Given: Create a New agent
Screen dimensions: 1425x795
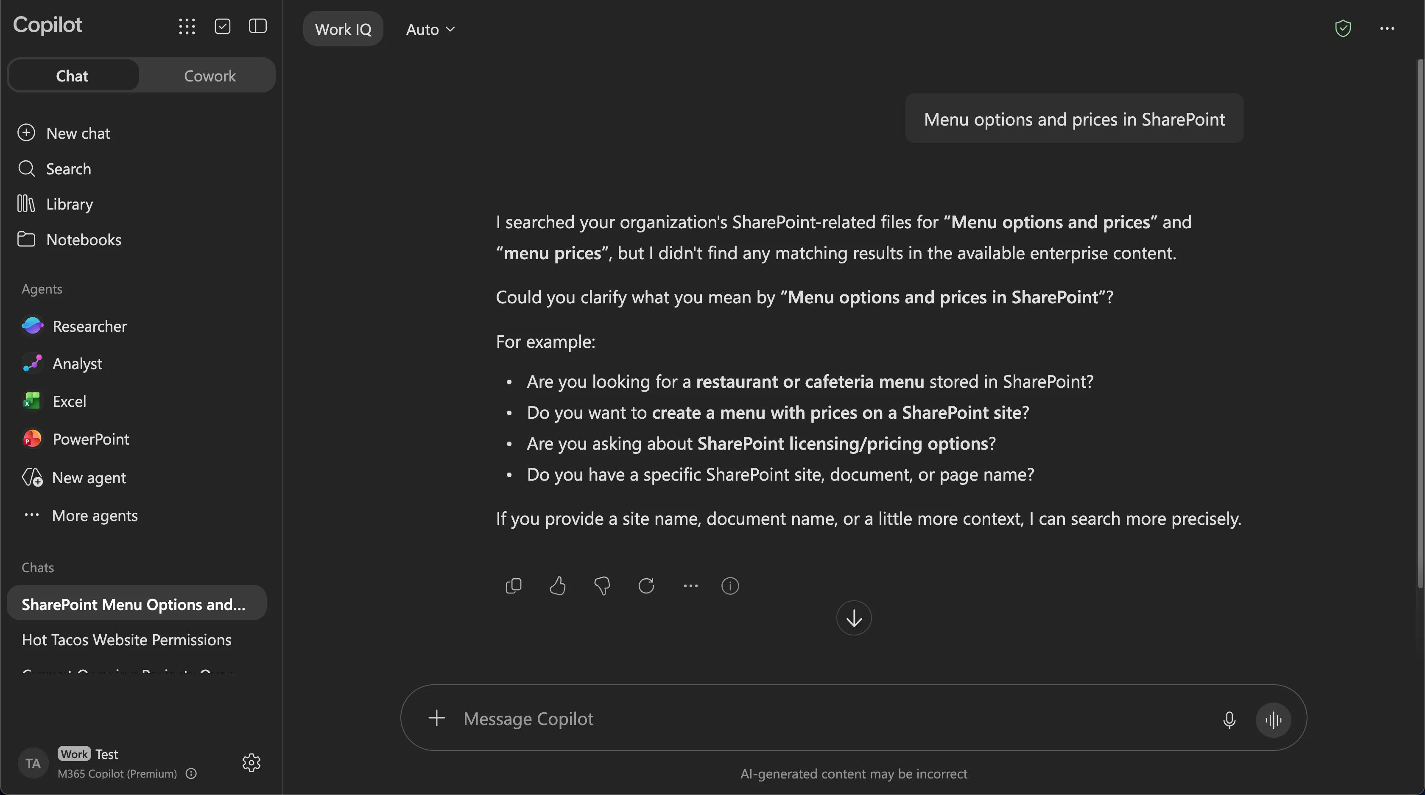Looking at the screenshot, I should [x=73, y=477].
